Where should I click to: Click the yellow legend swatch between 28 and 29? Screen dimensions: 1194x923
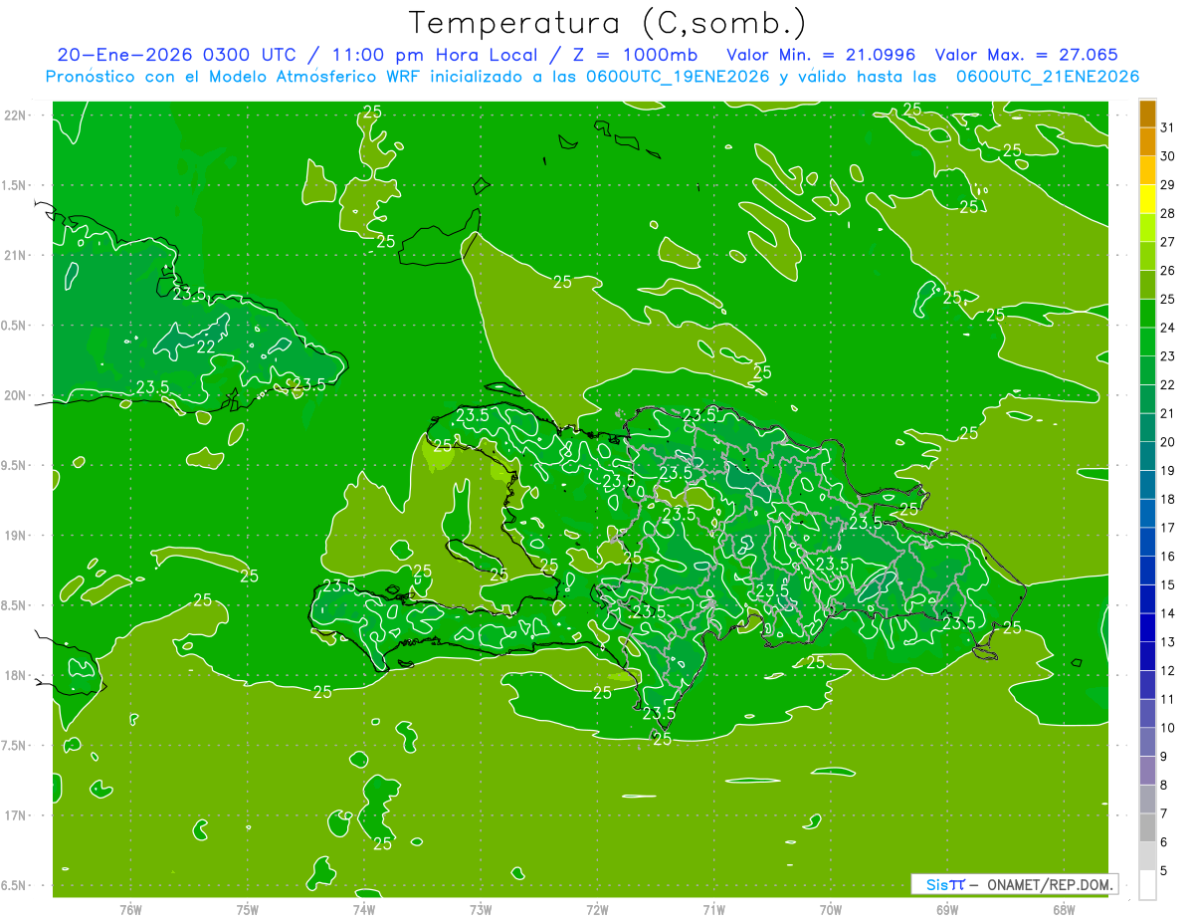tap(1147, 199)
